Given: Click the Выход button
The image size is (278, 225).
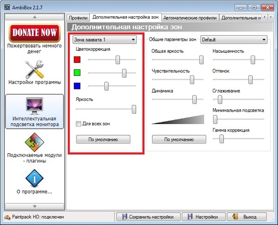Looking at the screenshot, I should (247, 217).
